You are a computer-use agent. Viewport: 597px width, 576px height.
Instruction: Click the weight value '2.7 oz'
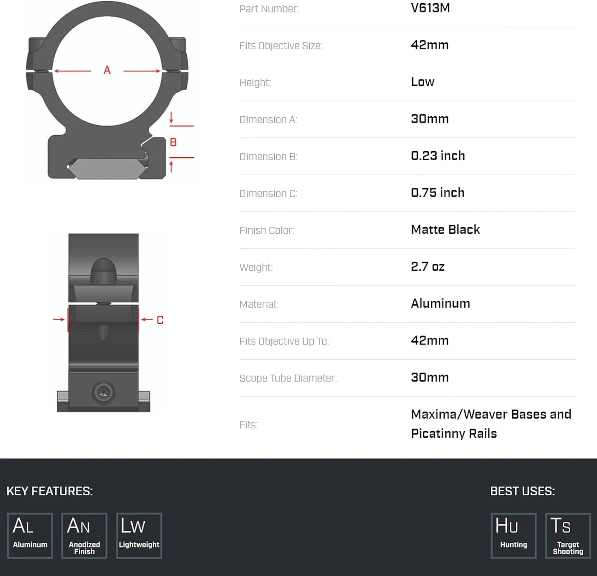coord(428,267)
